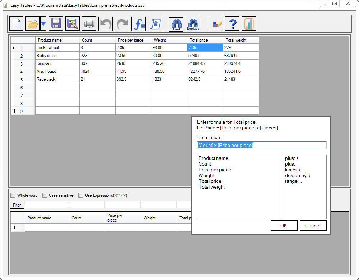Check the Use Expressions option
The height and width of the screenshot is (280, 359).
pos(81,195)
